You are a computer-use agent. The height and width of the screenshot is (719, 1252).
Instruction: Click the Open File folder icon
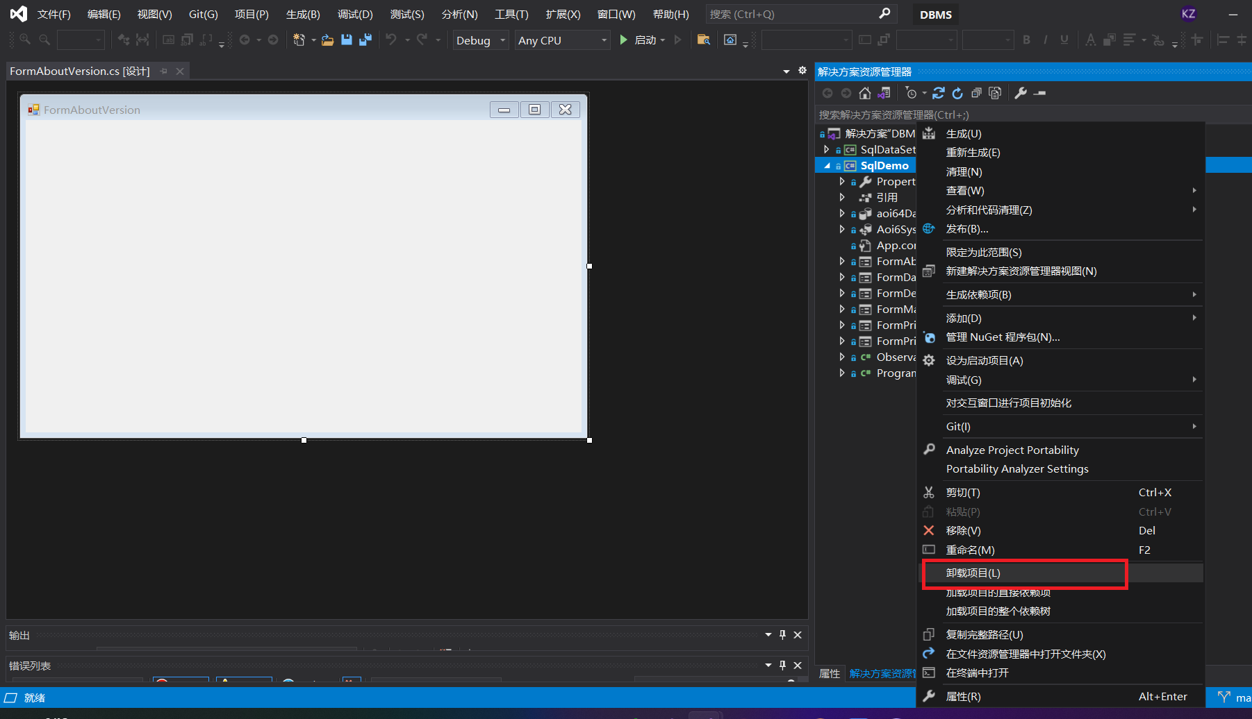tap(328, 40)
